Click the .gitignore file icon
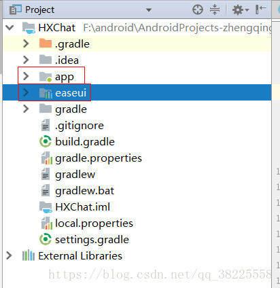The height and width of the screenshot is (288, 280). [x=46, y=125]
